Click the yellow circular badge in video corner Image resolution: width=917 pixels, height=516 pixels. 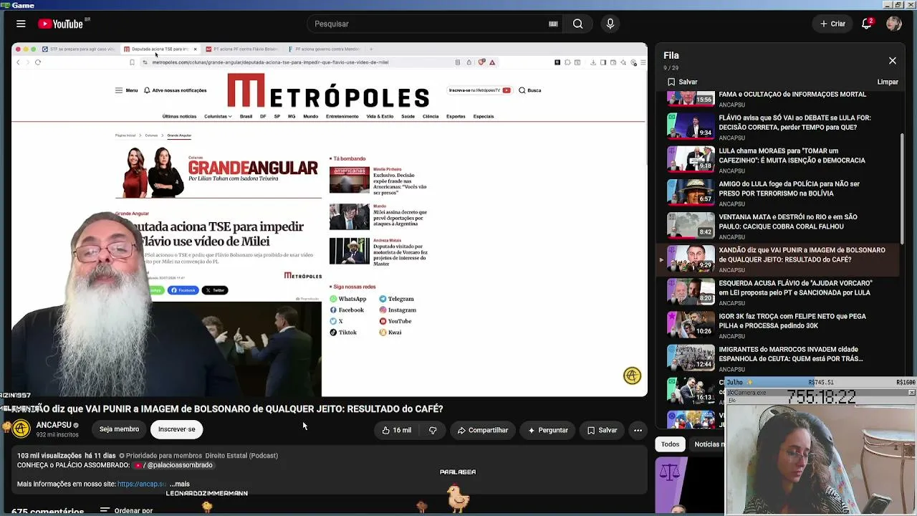click(632, 376)
